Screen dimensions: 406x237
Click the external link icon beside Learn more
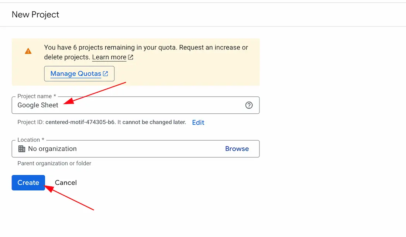130,57
